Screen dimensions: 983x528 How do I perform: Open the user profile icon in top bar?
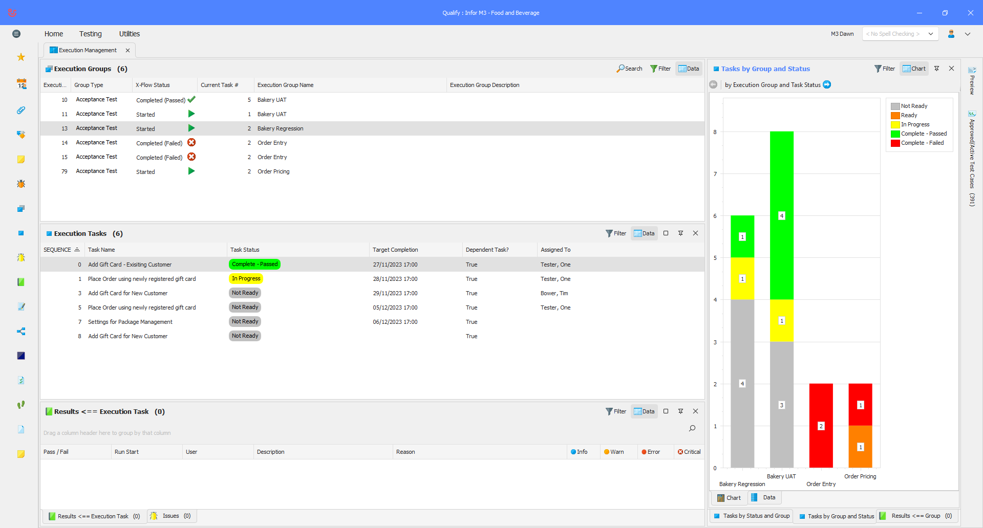[x=951, y=34]
